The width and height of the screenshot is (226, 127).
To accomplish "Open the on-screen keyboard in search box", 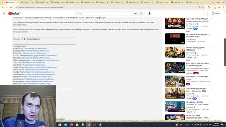I will (135, 13).
